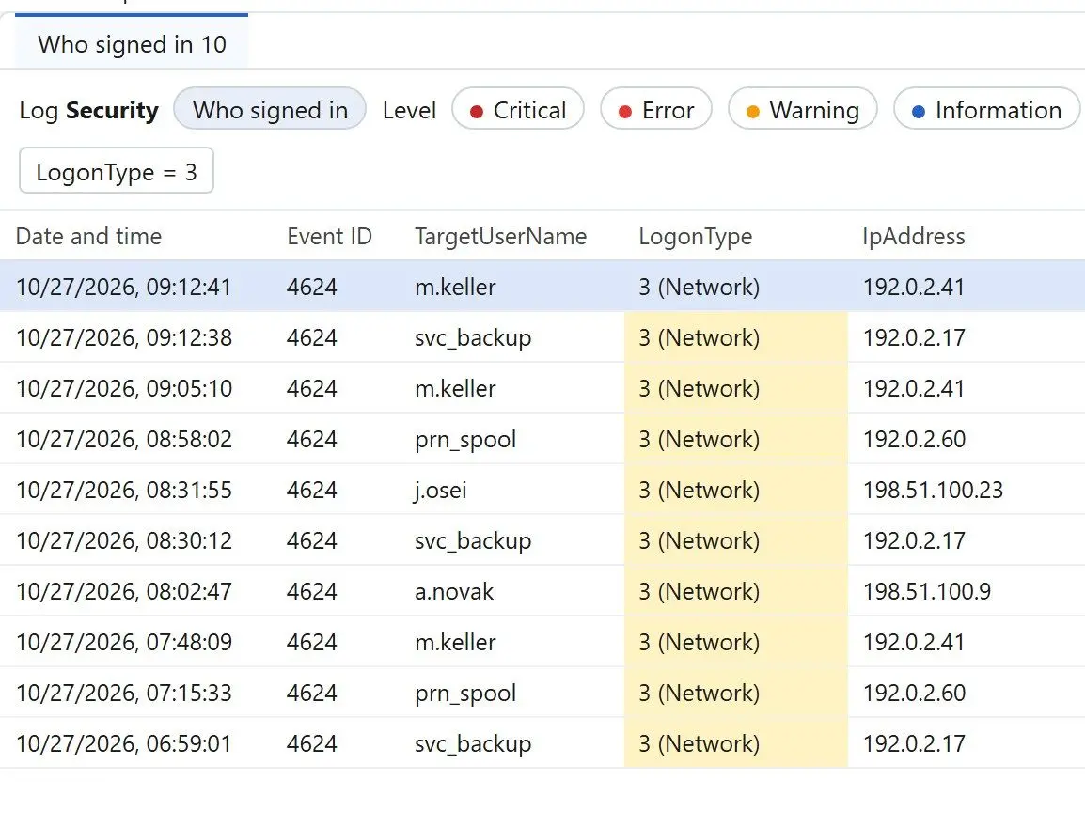This screenshot has height=827, width=1085.
Task: Click the 'LogonType = 3' filter chip
Action: coord(117,170)
